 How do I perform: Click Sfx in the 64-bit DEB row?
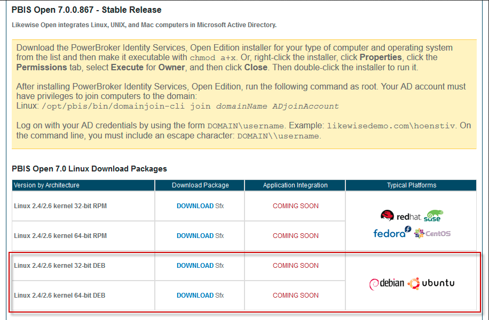(219, 296)
